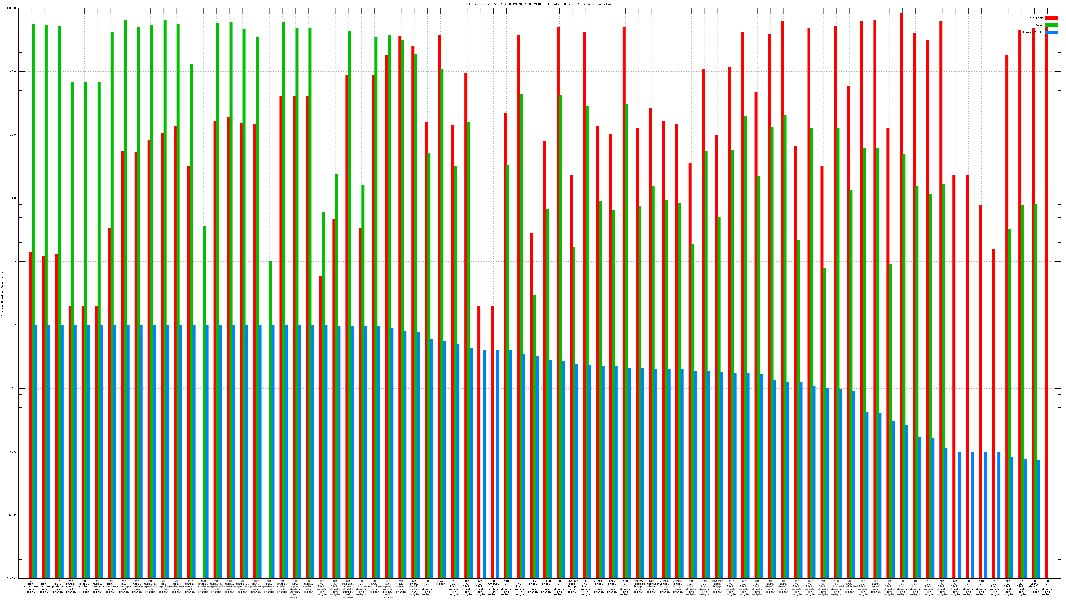Click the 'bl.spamcop.net origin' x-axis label
The width and height of the screenshot is (1066, 600).
click(124, 586)
